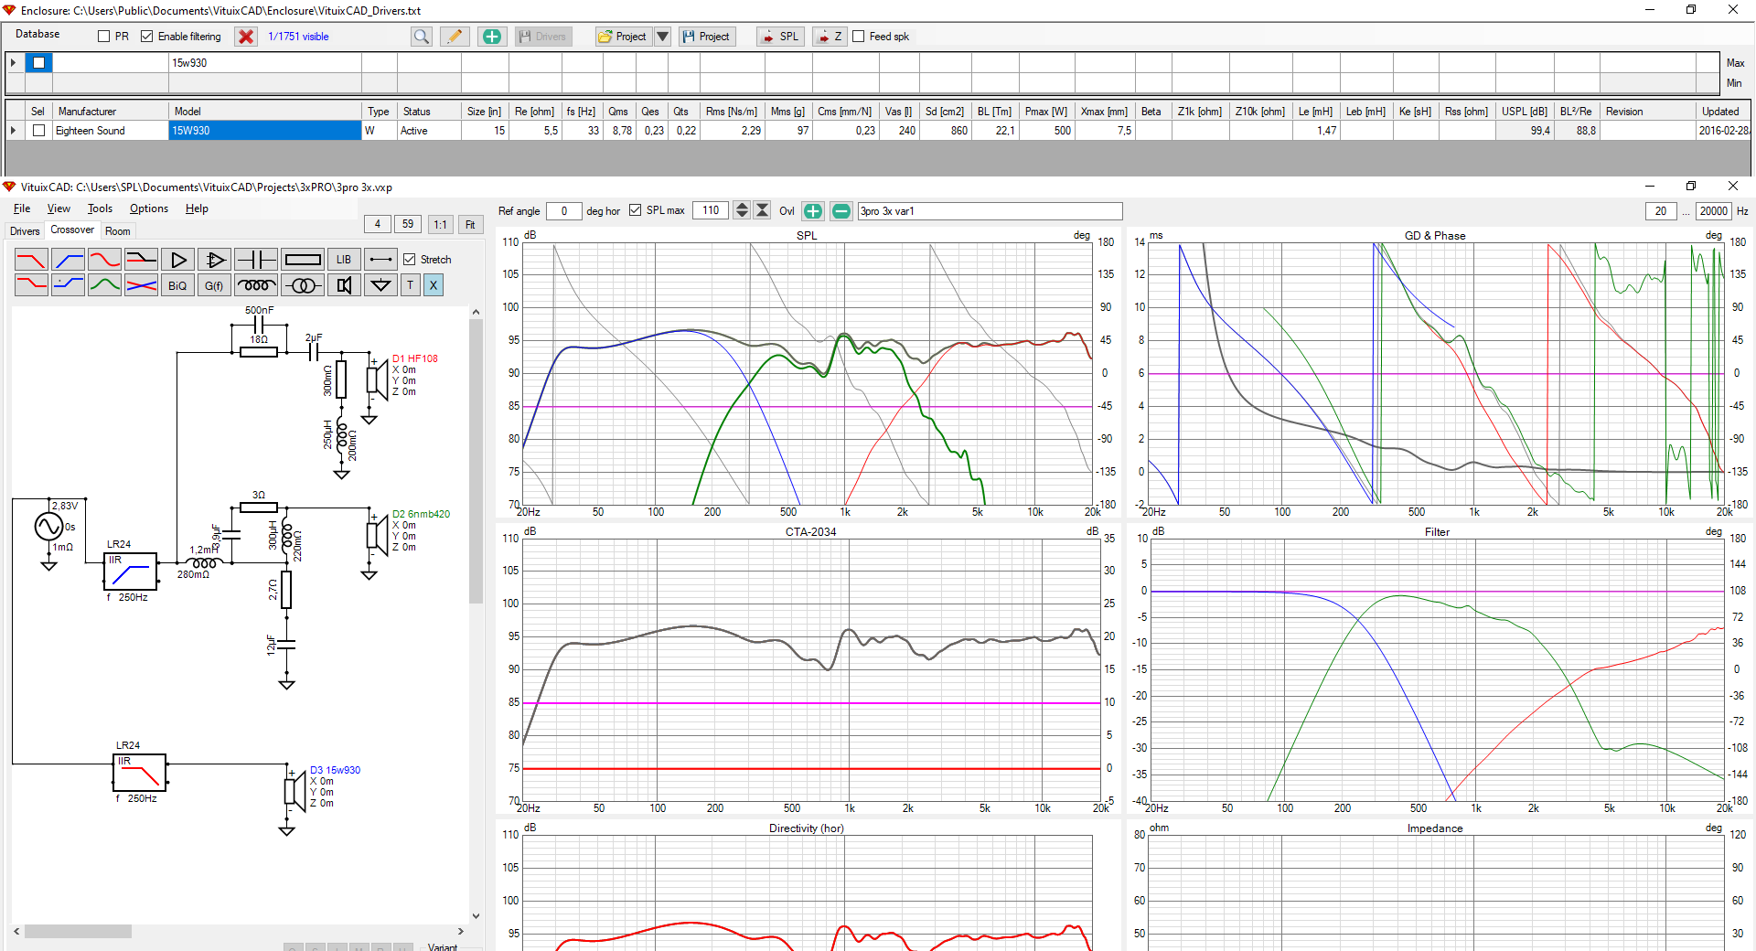Click schematic horizontal scrollbar left arrow

[x=16, y=931]
